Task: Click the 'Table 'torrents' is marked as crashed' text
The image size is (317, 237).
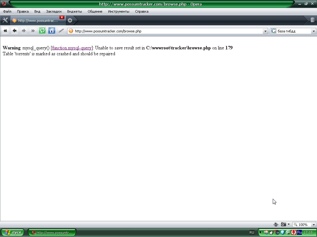Action: coord(59,54)
